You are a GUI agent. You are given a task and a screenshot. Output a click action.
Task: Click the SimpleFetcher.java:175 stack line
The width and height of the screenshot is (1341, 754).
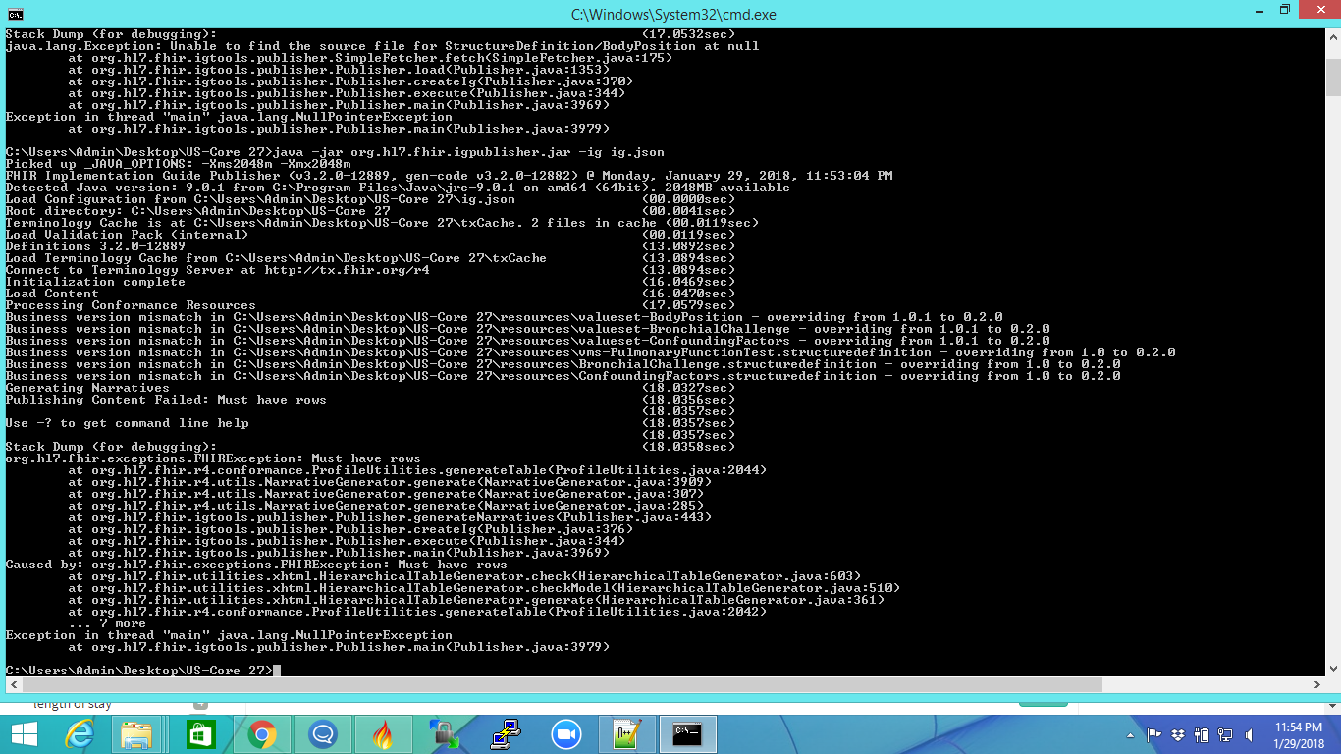(x=370, y=58)
